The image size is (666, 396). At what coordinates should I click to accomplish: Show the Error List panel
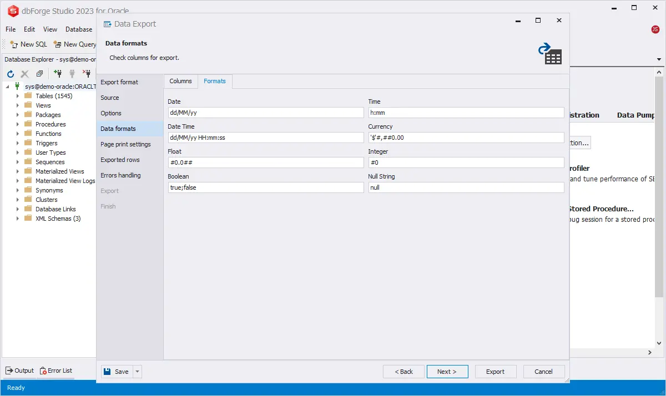pos(56,370)
